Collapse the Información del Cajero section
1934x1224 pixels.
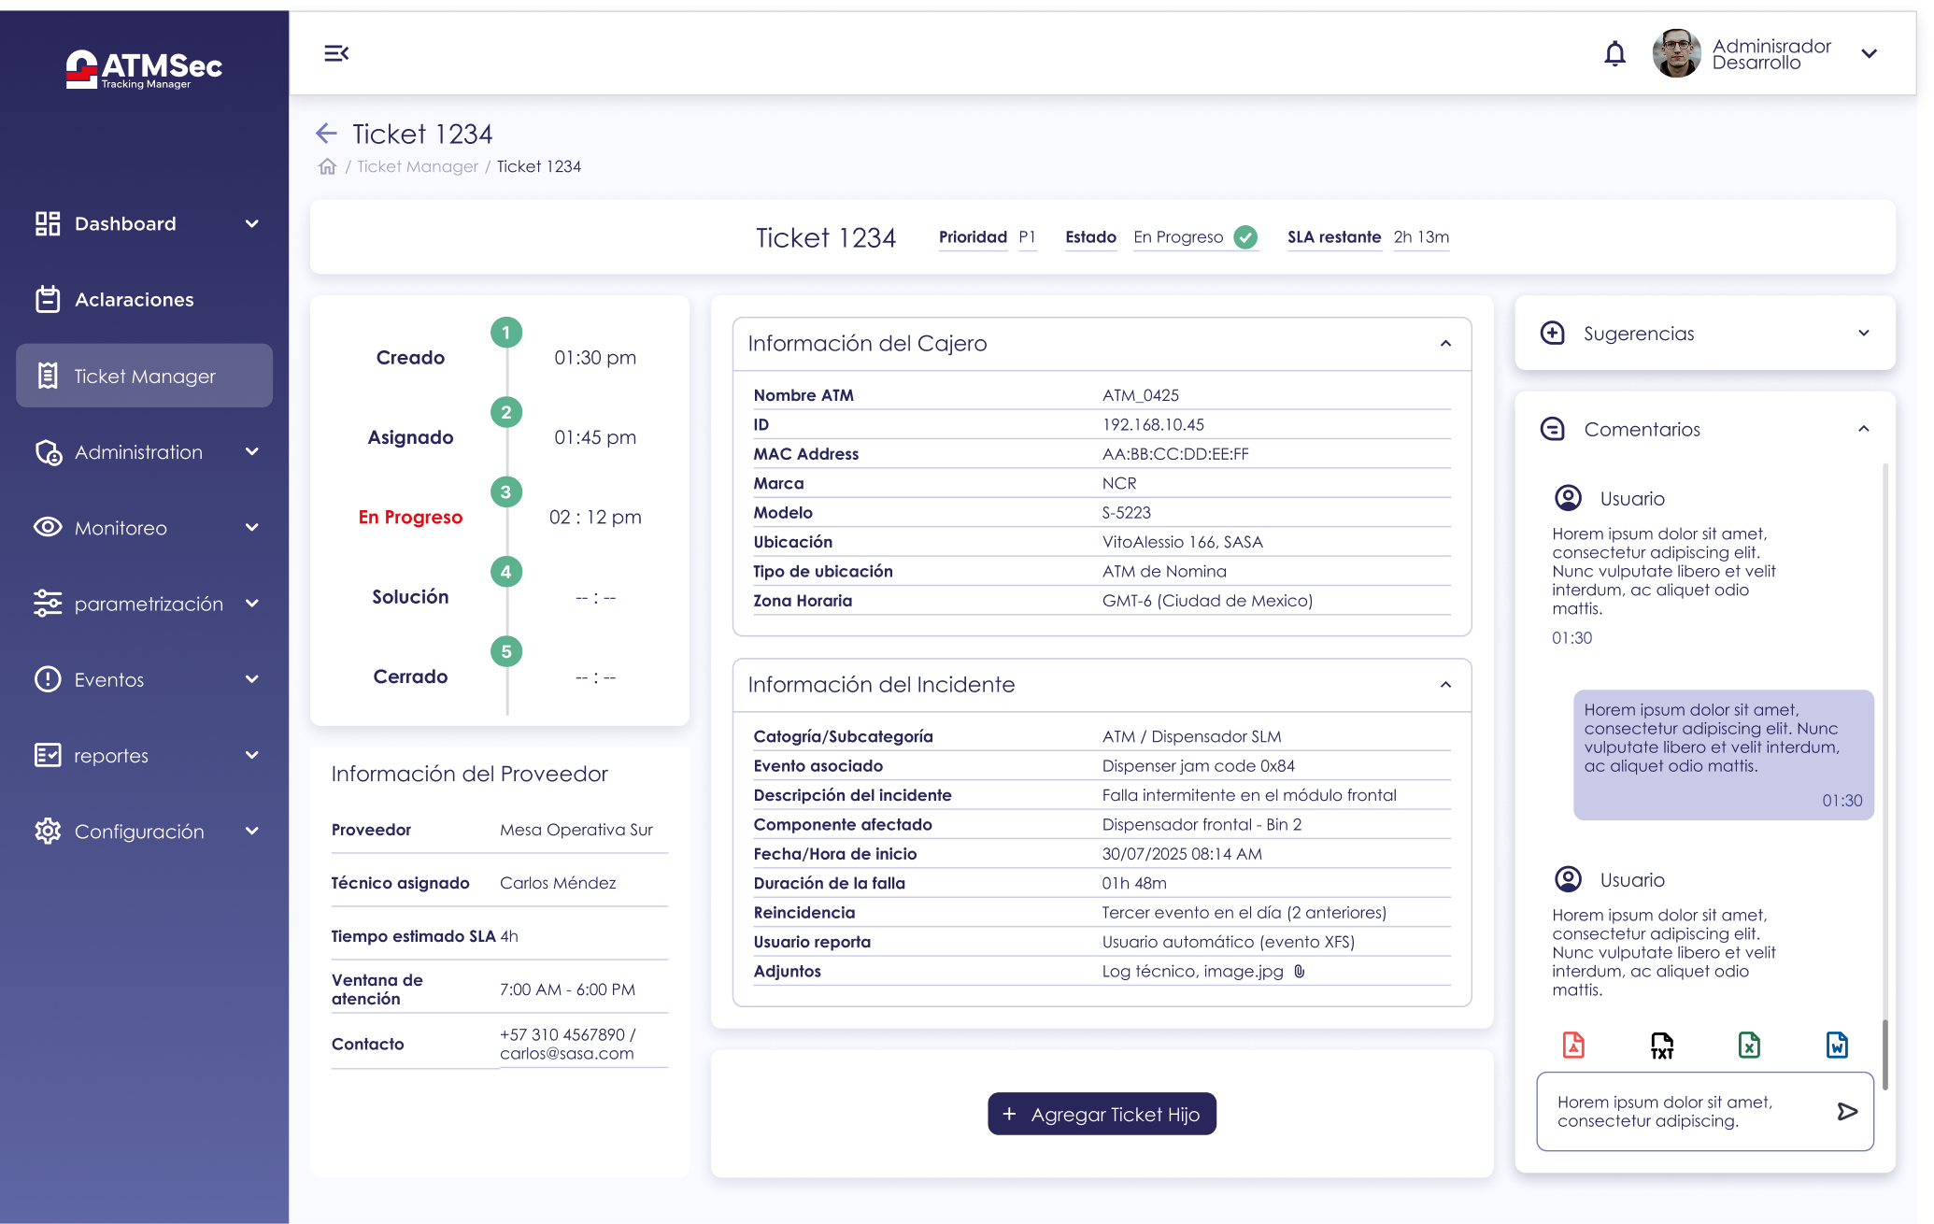pos(1445,344)
